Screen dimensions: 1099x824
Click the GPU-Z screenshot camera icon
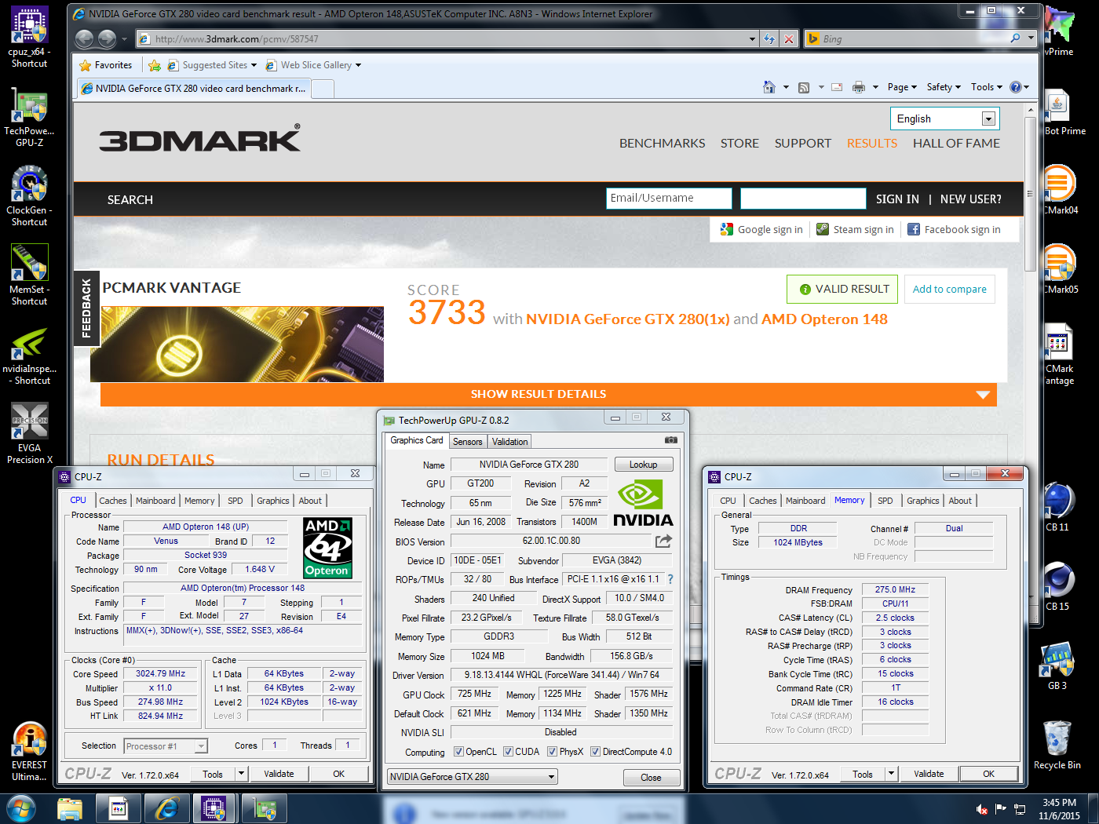[x=671, y=440]
